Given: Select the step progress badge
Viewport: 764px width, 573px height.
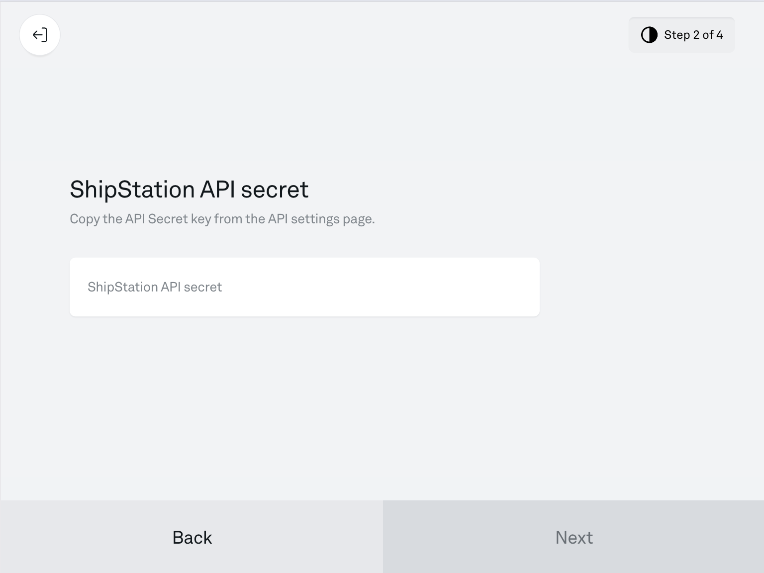Looking at the screenshot, I should coord(681,35).
